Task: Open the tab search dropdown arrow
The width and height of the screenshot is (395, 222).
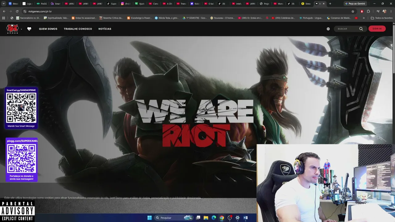Action: coord(4,4)
